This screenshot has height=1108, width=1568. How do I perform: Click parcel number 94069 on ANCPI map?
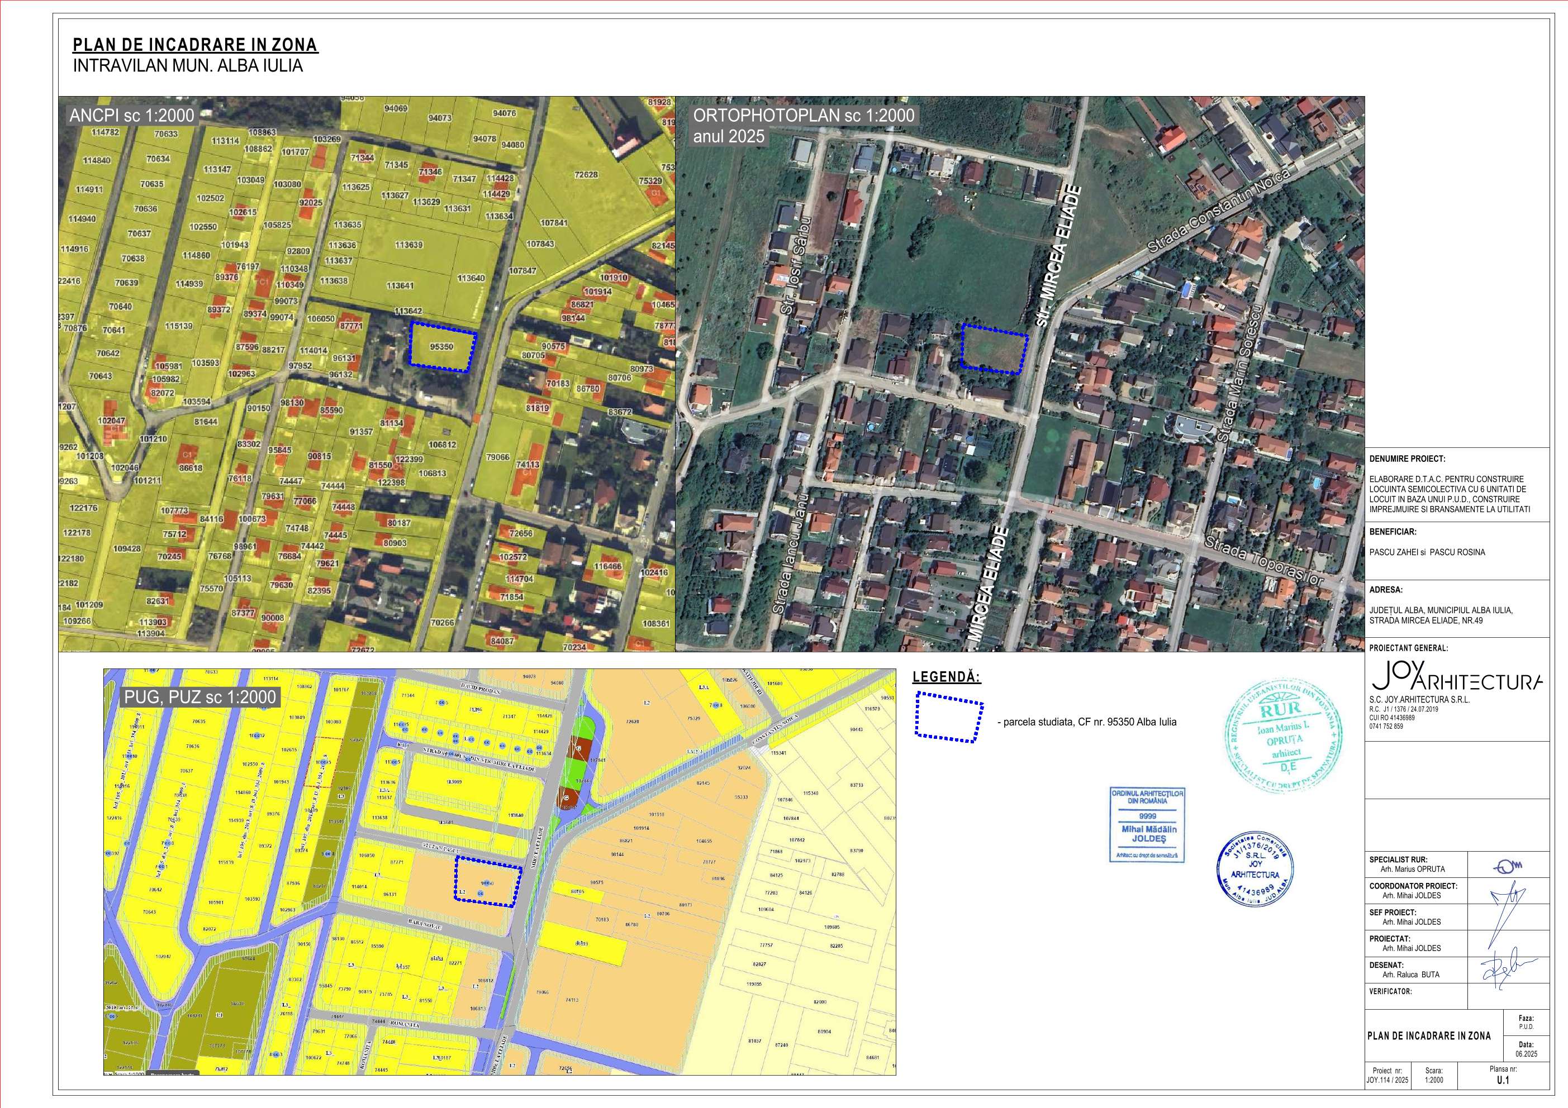(x=396, y=109)
